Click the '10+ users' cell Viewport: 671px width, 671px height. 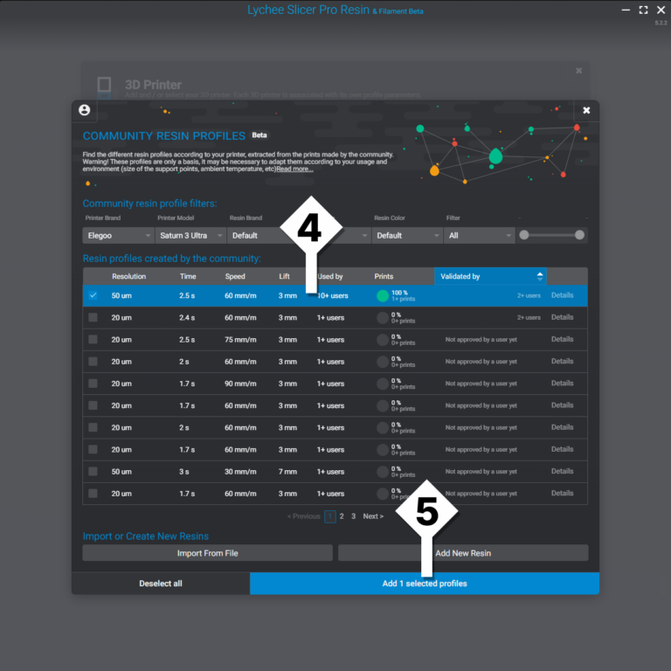click(x=333, y=295)
